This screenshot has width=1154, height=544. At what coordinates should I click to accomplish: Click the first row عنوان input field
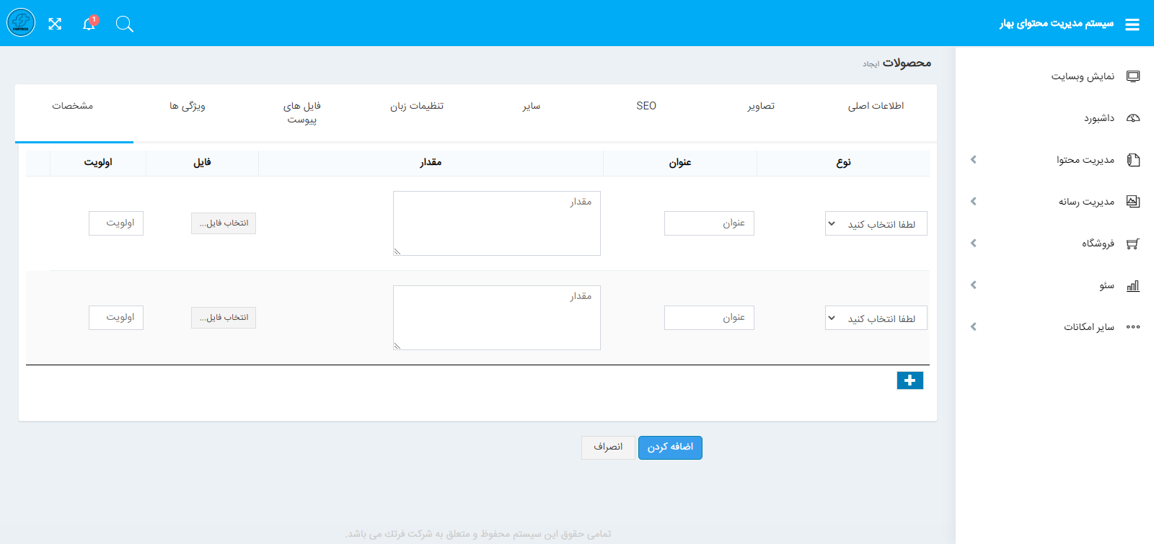coord(709,223)
